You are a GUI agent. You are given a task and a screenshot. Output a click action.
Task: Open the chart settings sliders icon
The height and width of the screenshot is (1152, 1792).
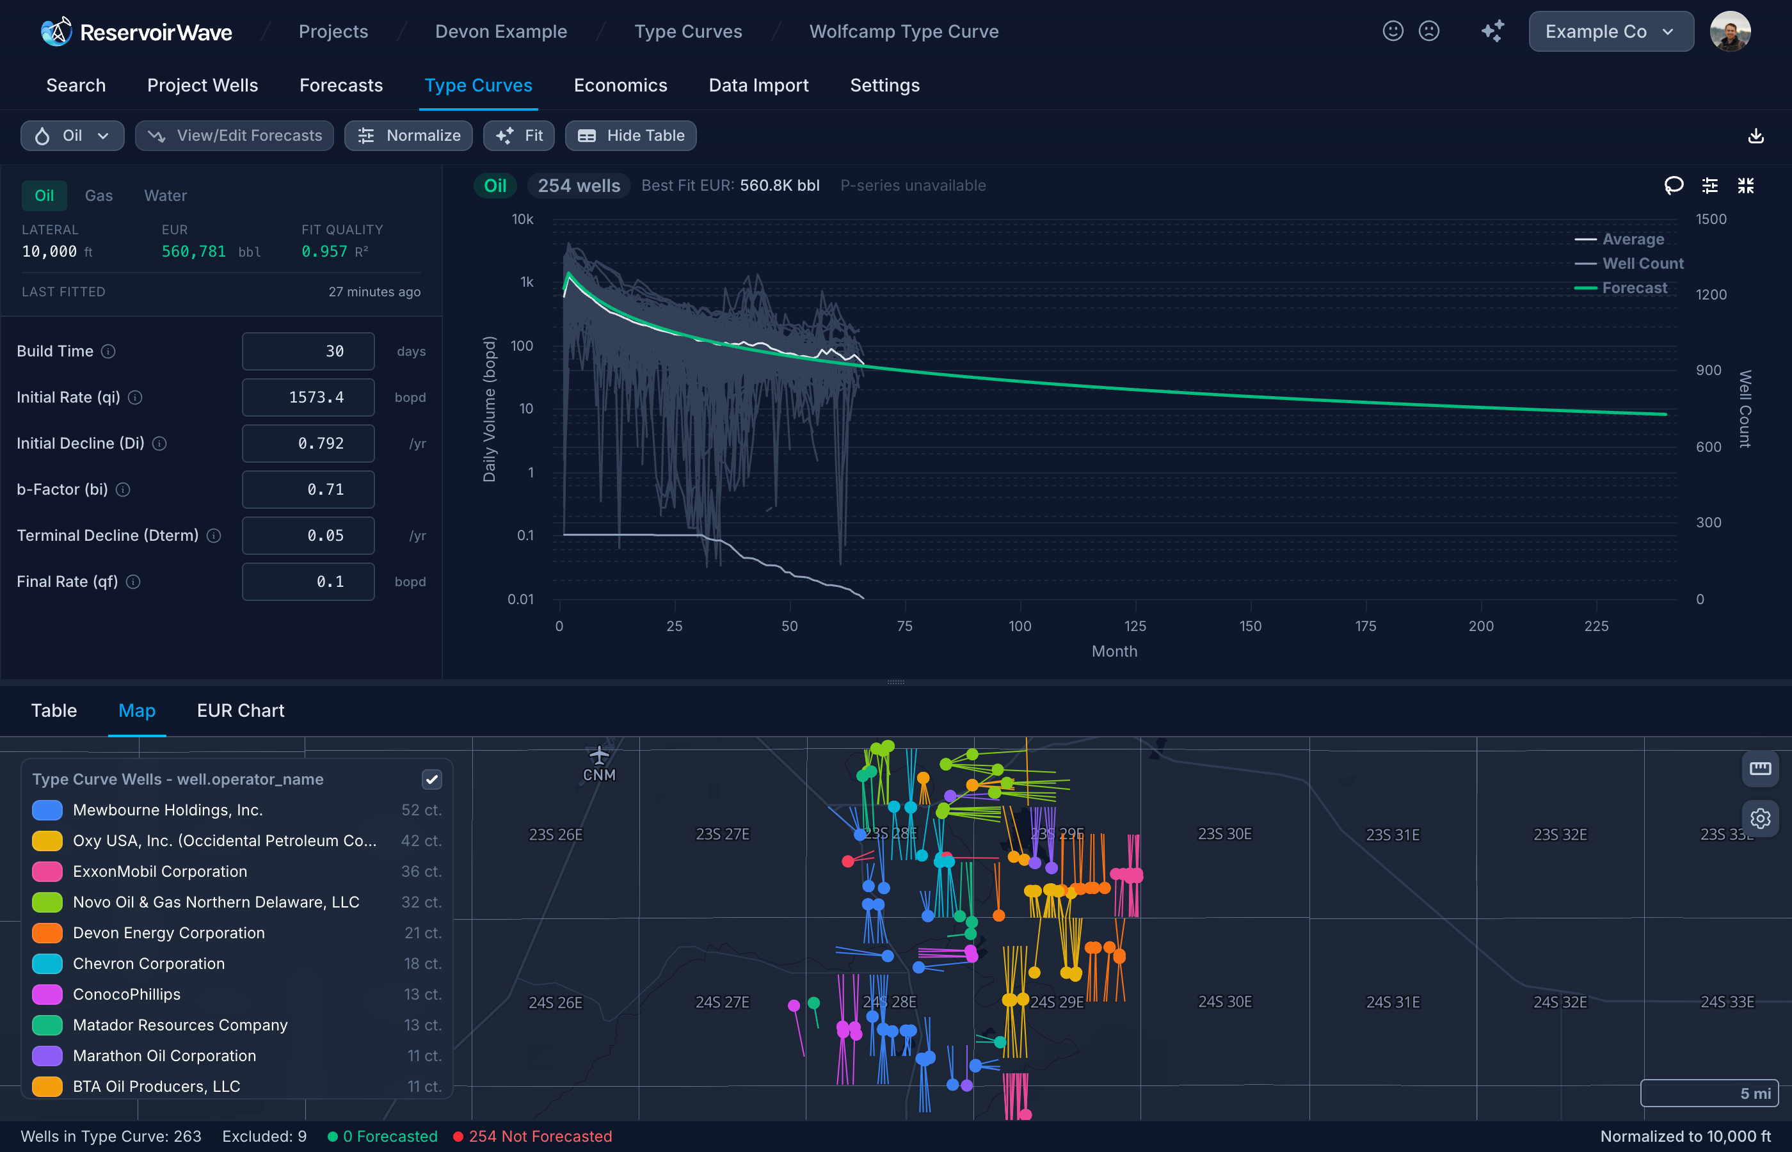coord(1709,186)
